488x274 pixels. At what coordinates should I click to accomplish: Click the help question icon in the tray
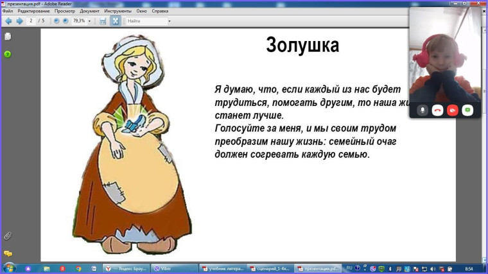pos(357,268)
